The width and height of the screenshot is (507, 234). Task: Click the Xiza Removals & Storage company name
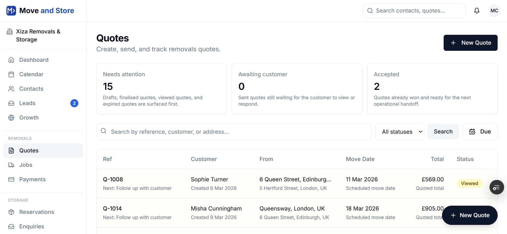(x=38, y=36)
